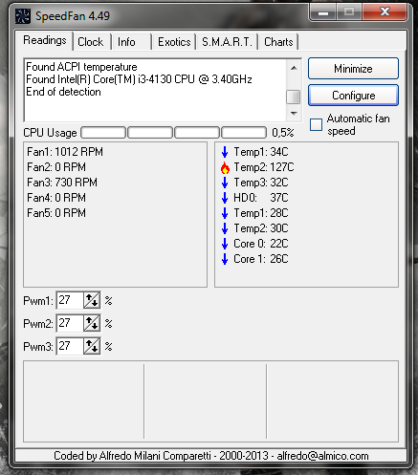The width and height of the screenshot is (418, 475).
Task: Close the SpeedFan window with X button
Action: [385, 12]
